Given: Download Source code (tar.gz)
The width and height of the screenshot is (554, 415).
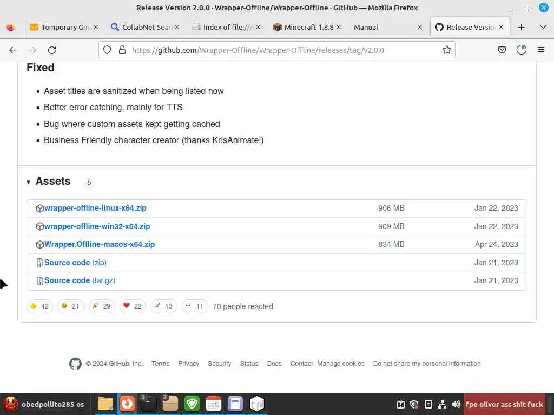Looking at the screenshot, I should [x=80, y=280].
